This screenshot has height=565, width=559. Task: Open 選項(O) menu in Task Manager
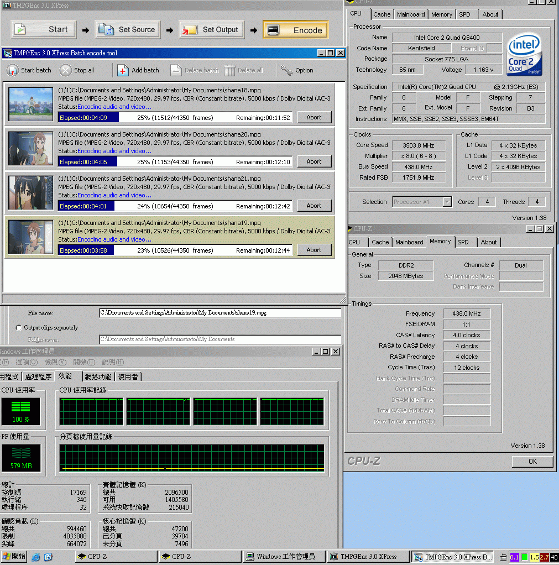tap(27, 362)
